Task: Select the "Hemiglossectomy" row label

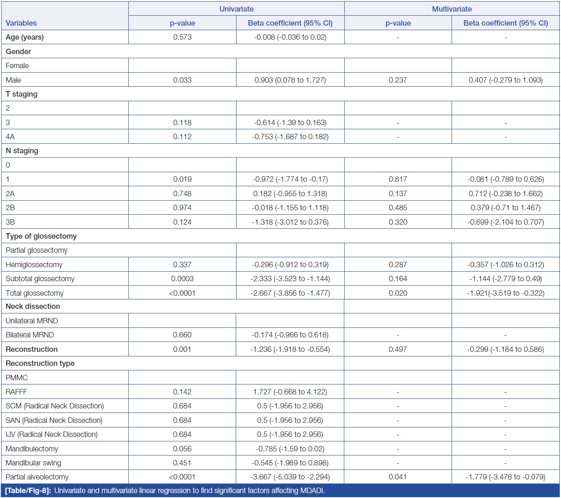Action: 34,265
